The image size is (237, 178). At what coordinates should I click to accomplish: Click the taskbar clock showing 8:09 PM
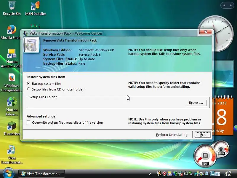click(228, 174)
